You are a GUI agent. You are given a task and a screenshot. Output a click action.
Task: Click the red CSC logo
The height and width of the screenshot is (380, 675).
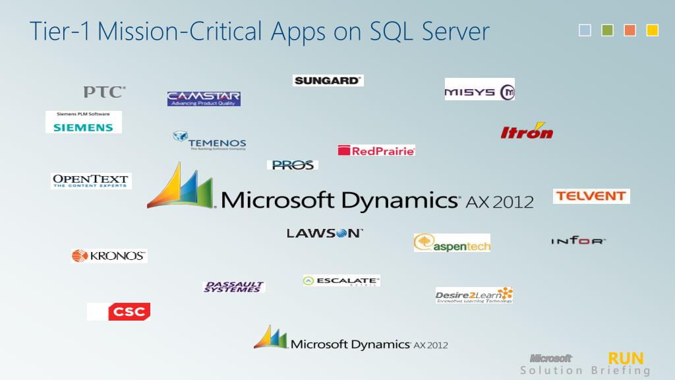click(129, 311)
